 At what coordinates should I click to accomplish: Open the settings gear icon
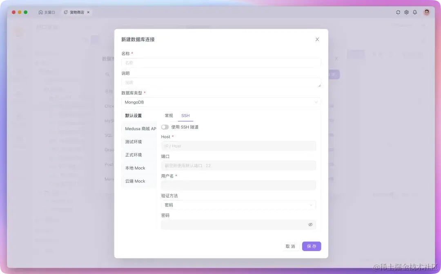[x=406, y=12]
